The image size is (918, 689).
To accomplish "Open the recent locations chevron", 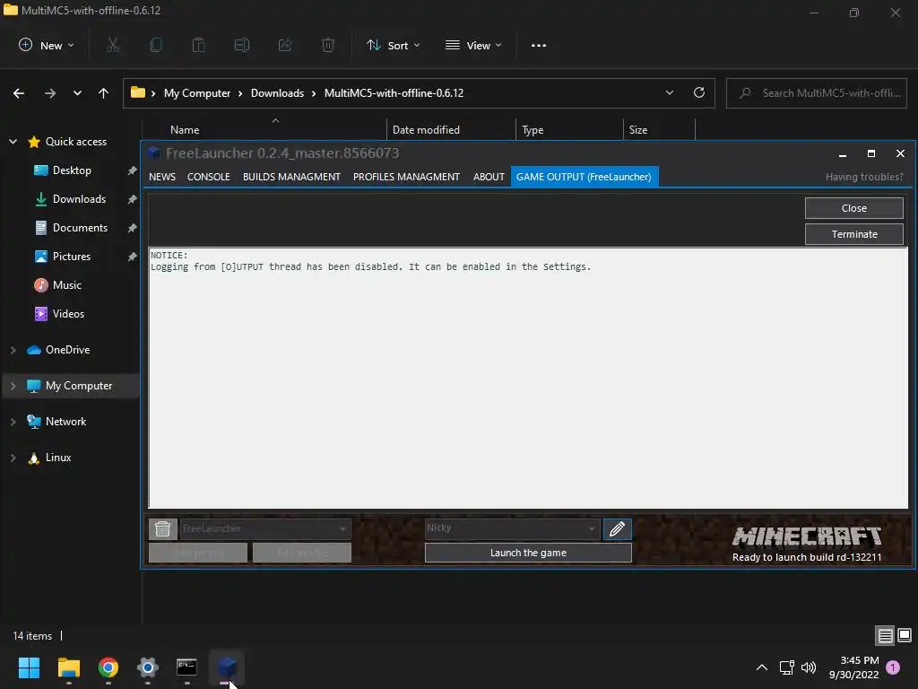I will click(77, 93).
